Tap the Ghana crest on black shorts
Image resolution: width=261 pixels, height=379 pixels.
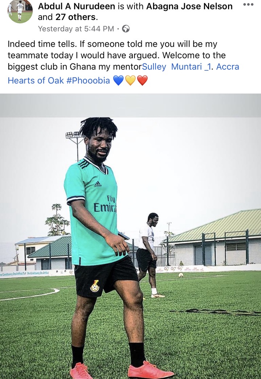pos(95,286)
